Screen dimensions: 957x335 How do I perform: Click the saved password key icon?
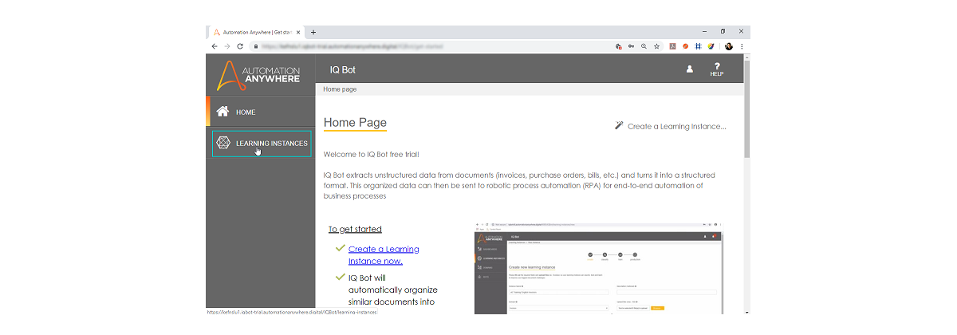pyautogui.click(x=631, y=46)
